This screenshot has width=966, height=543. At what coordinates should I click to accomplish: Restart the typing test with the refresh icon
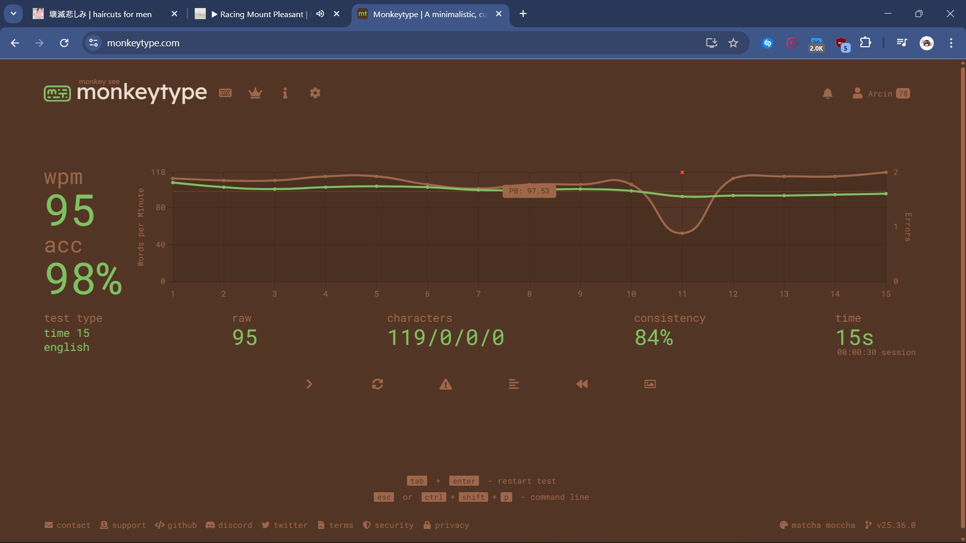coord(378,384)
